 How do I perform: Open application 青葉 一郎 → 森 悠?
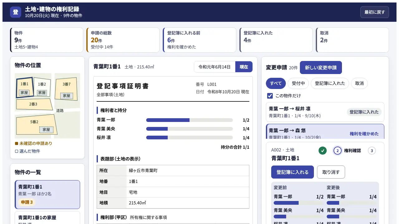pyautogui.click(x=325, y=131)
